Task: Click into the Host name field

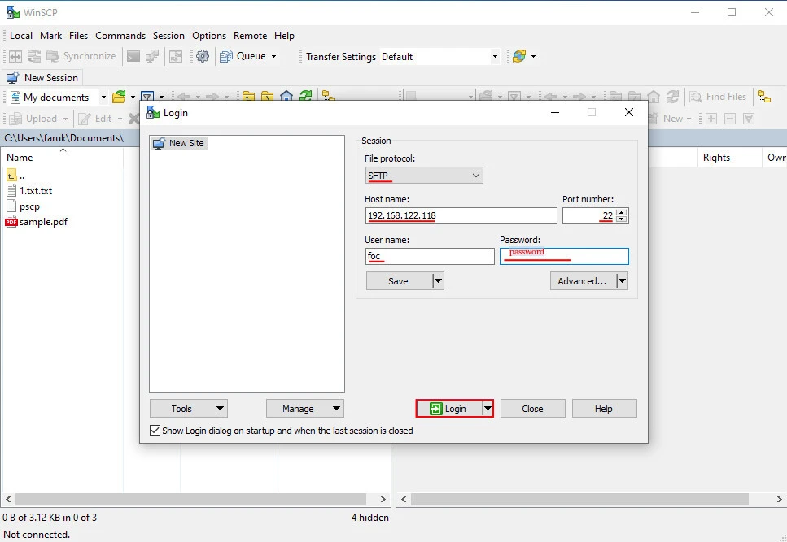Action: (461, 215)
